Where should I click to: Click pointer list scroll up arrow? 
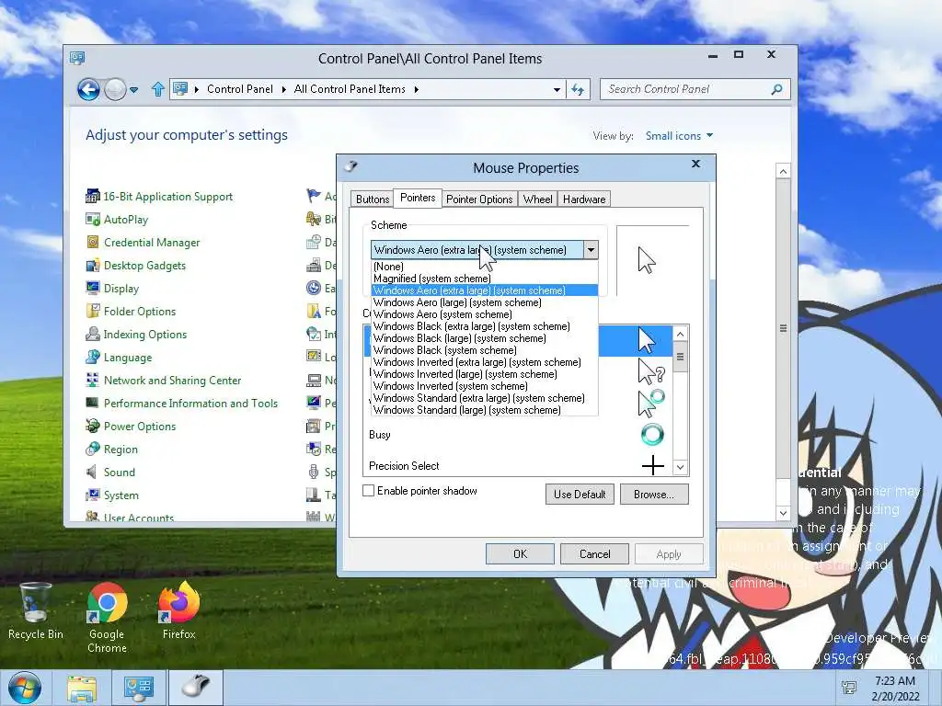(680, 334)
